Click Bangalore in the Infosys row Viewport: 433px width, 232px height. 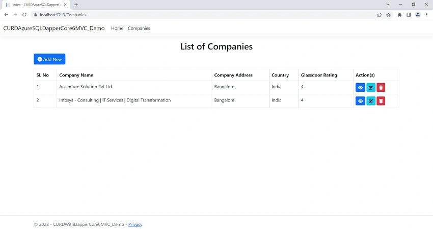pyautogui.click(x=224, y=100)
